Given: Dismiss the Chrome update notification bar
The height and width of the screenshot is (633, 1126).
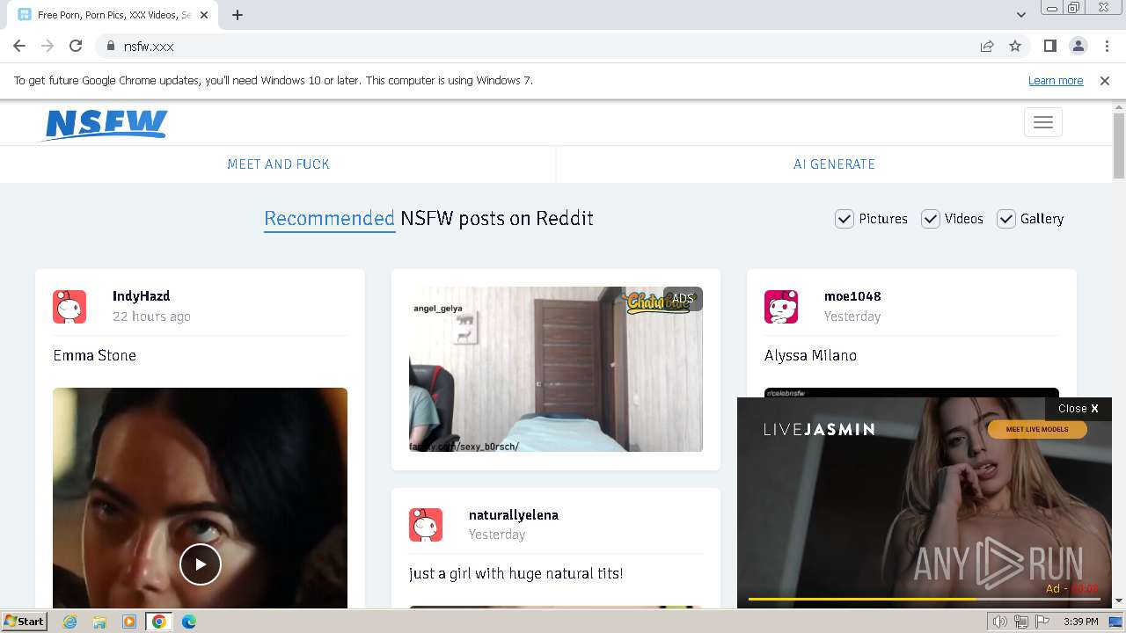Looking at the screenshot, I should [1105, 80].
